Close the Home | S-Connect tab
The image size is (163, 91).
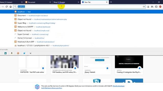[x=22, y=2]
